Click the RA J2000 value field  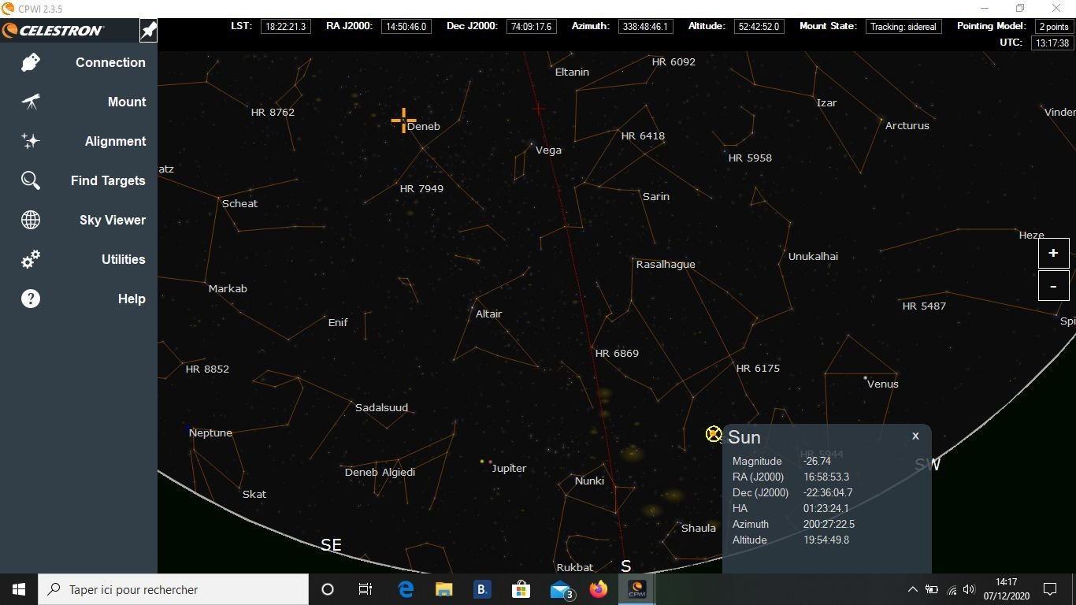click(x=406, y=27)
